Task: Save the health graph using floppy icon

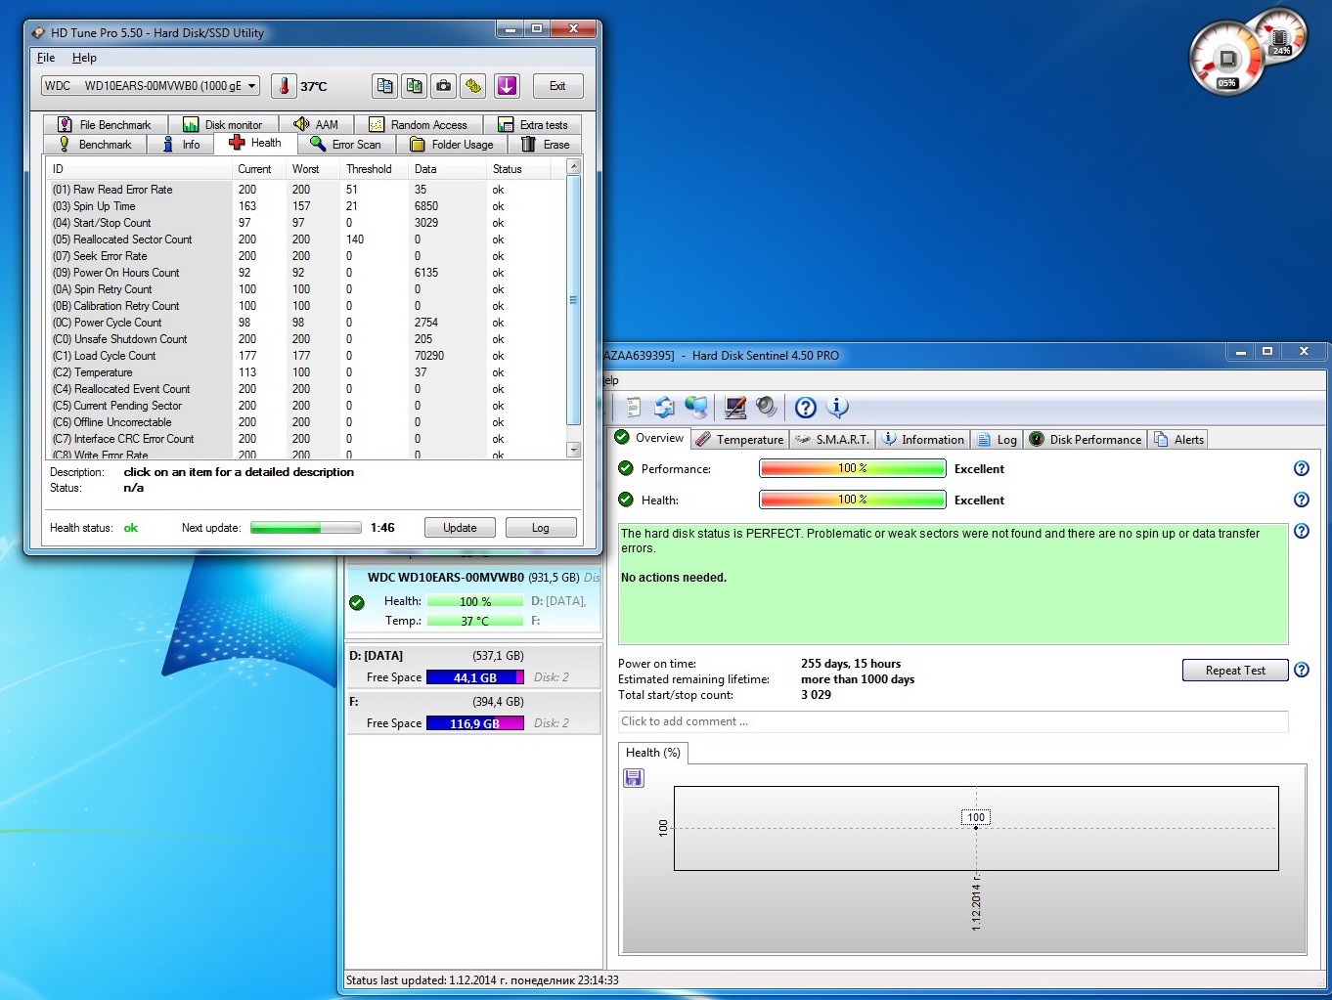Action: point(634,778)
